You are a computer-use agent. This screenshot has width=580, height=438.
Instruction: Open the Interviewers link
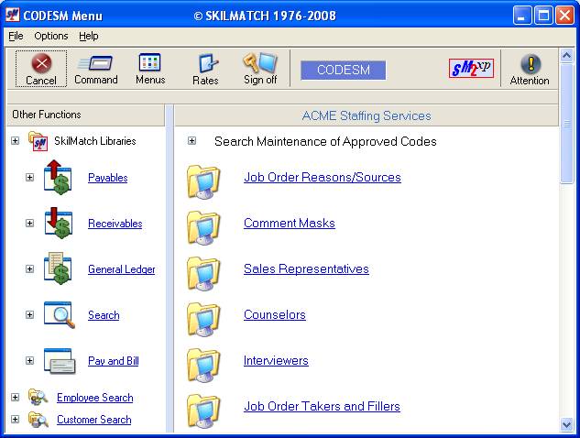tap(276, 361)
